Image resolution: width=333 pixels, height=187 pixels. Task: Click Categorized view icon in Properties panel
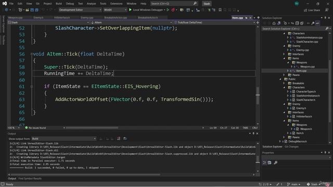tap(264, 163)
